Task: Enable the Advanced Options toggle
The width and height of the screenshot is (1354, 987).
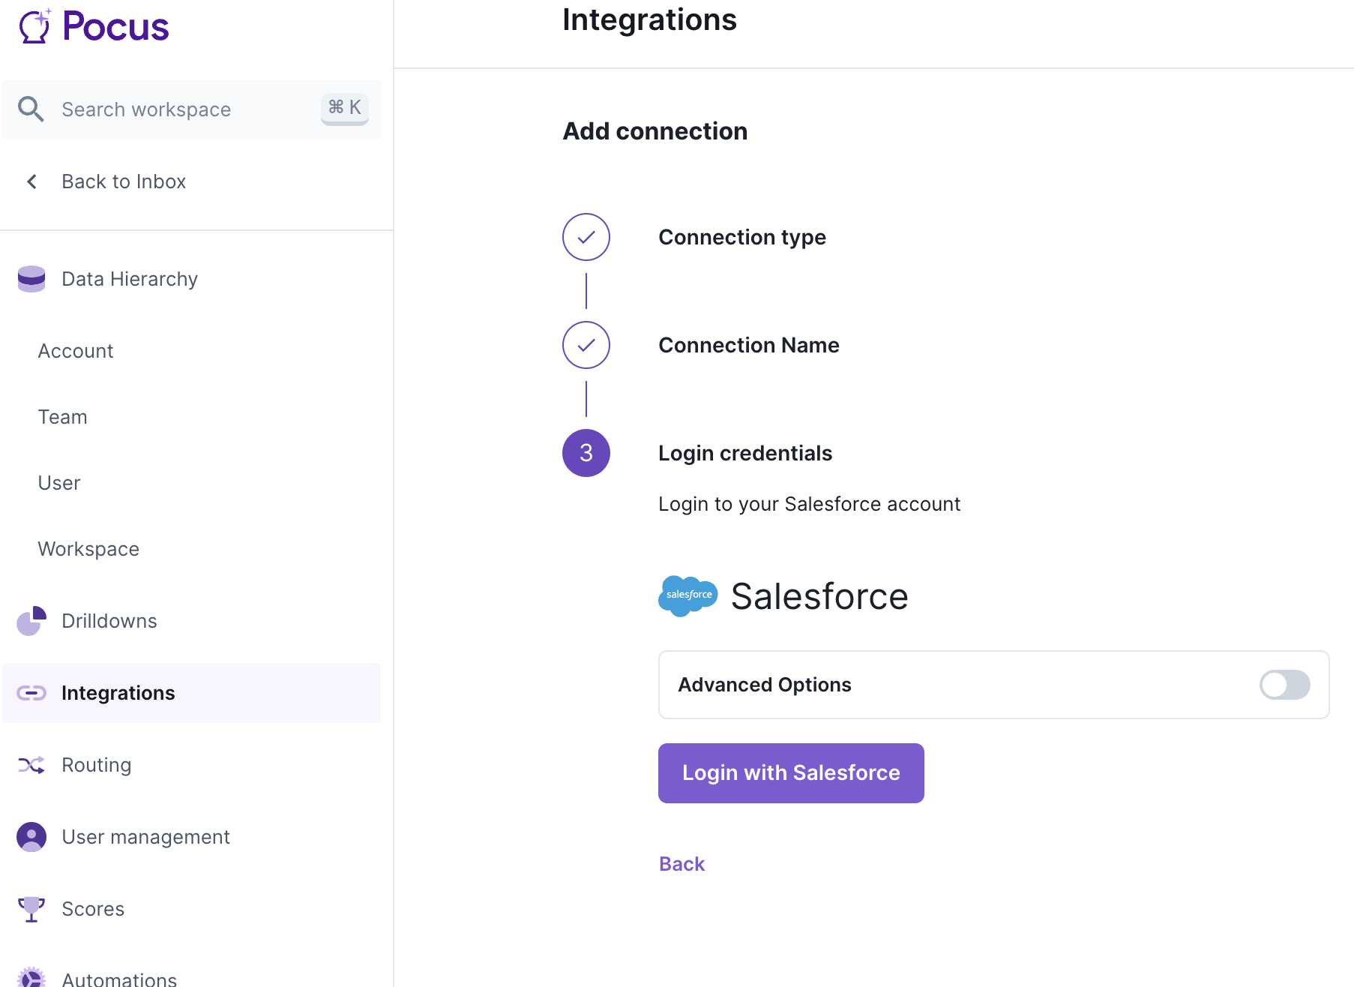Action: click(1285, 685)
